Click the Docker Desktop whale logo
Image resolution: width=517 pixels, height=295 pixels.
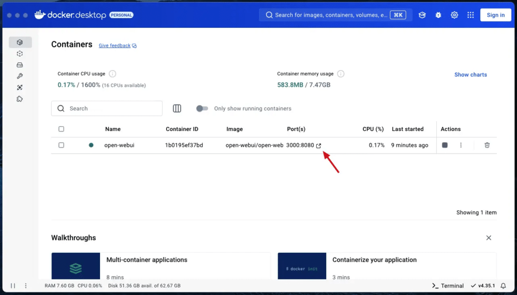(40, 15)
